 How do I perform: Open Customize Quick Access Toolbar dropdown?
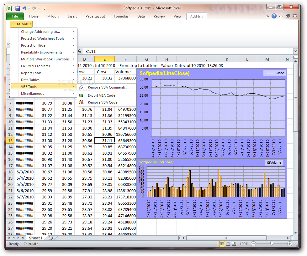click(x=45, y=8)
